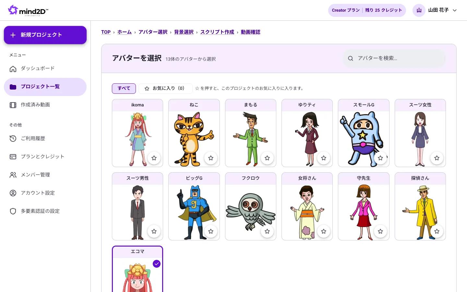467x292 pixels.
Task: Click the plan and credit card icon
Action: [13, 157]
